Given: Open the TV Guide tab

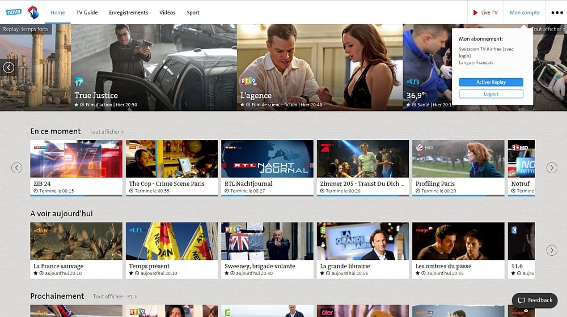Looking at the screenshot, I should 87,12.
